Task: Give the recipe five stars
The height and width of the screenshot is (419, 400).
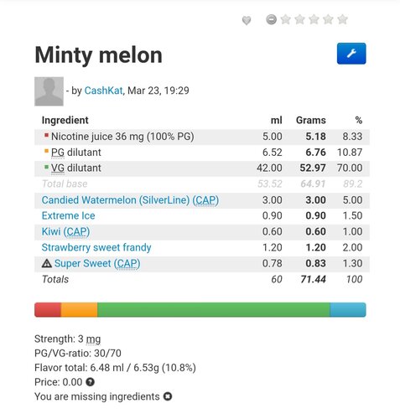Action: tap(342, 19)
